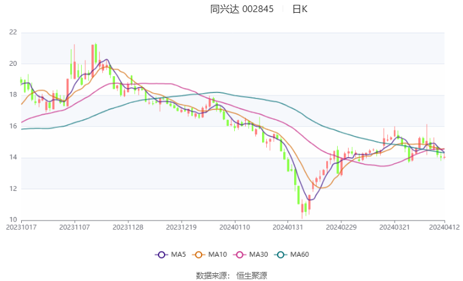Viewport: 463px width, 281px height.
Task: Pick the 20240110 date label
Action: (x=234, y=228)
